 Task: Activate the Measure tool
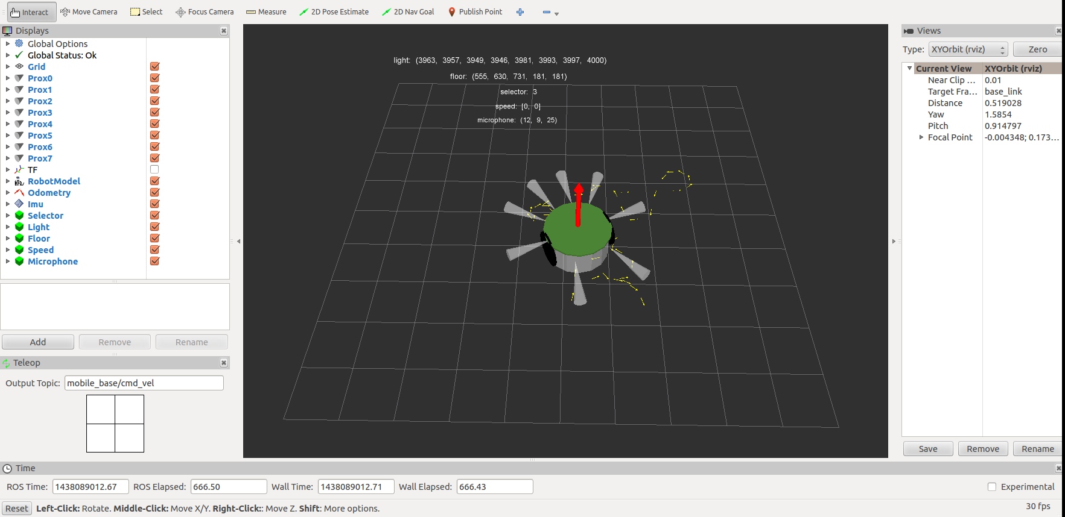[266, 12]
